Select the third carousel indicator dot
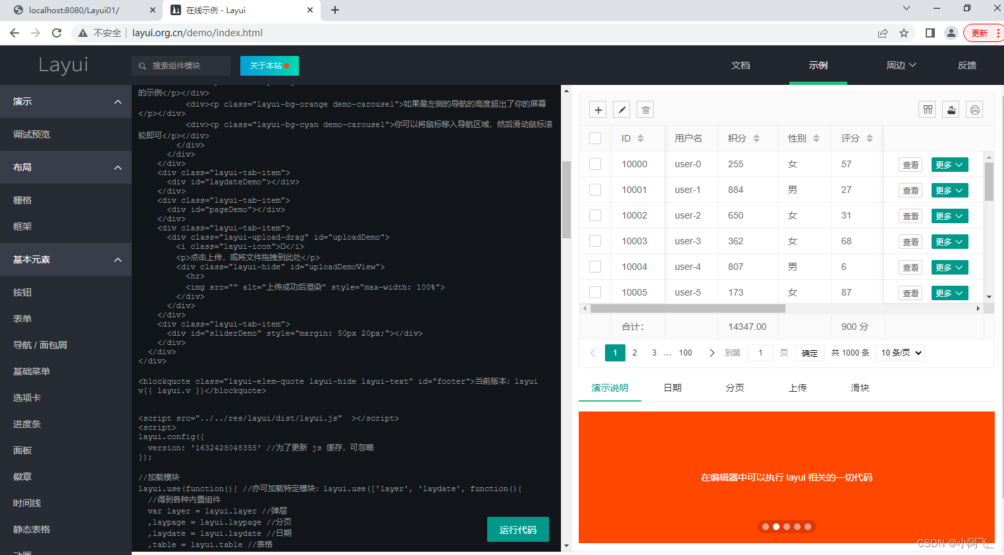This screenshot has width=1004, height=555. (x=786, y=527)
